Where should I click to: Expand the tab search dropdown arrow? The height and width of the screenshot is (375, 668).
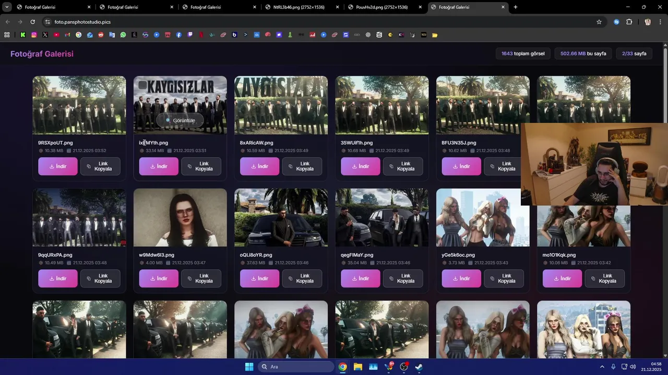[x=7, y=7]
